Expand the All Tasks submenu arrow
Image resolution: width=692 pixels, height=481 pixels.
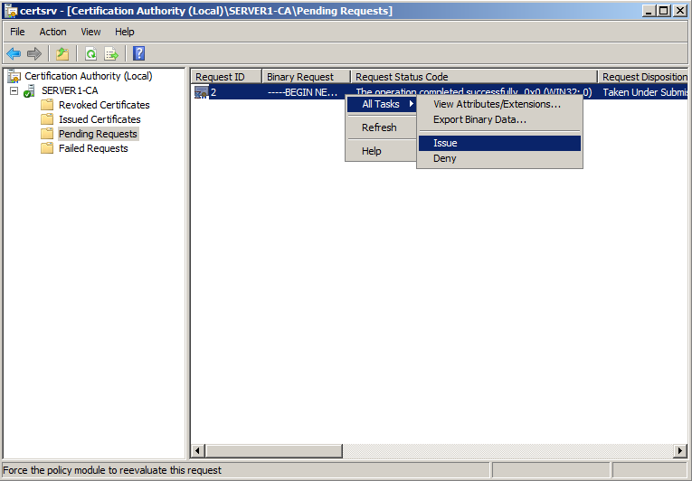click(412, 104)
